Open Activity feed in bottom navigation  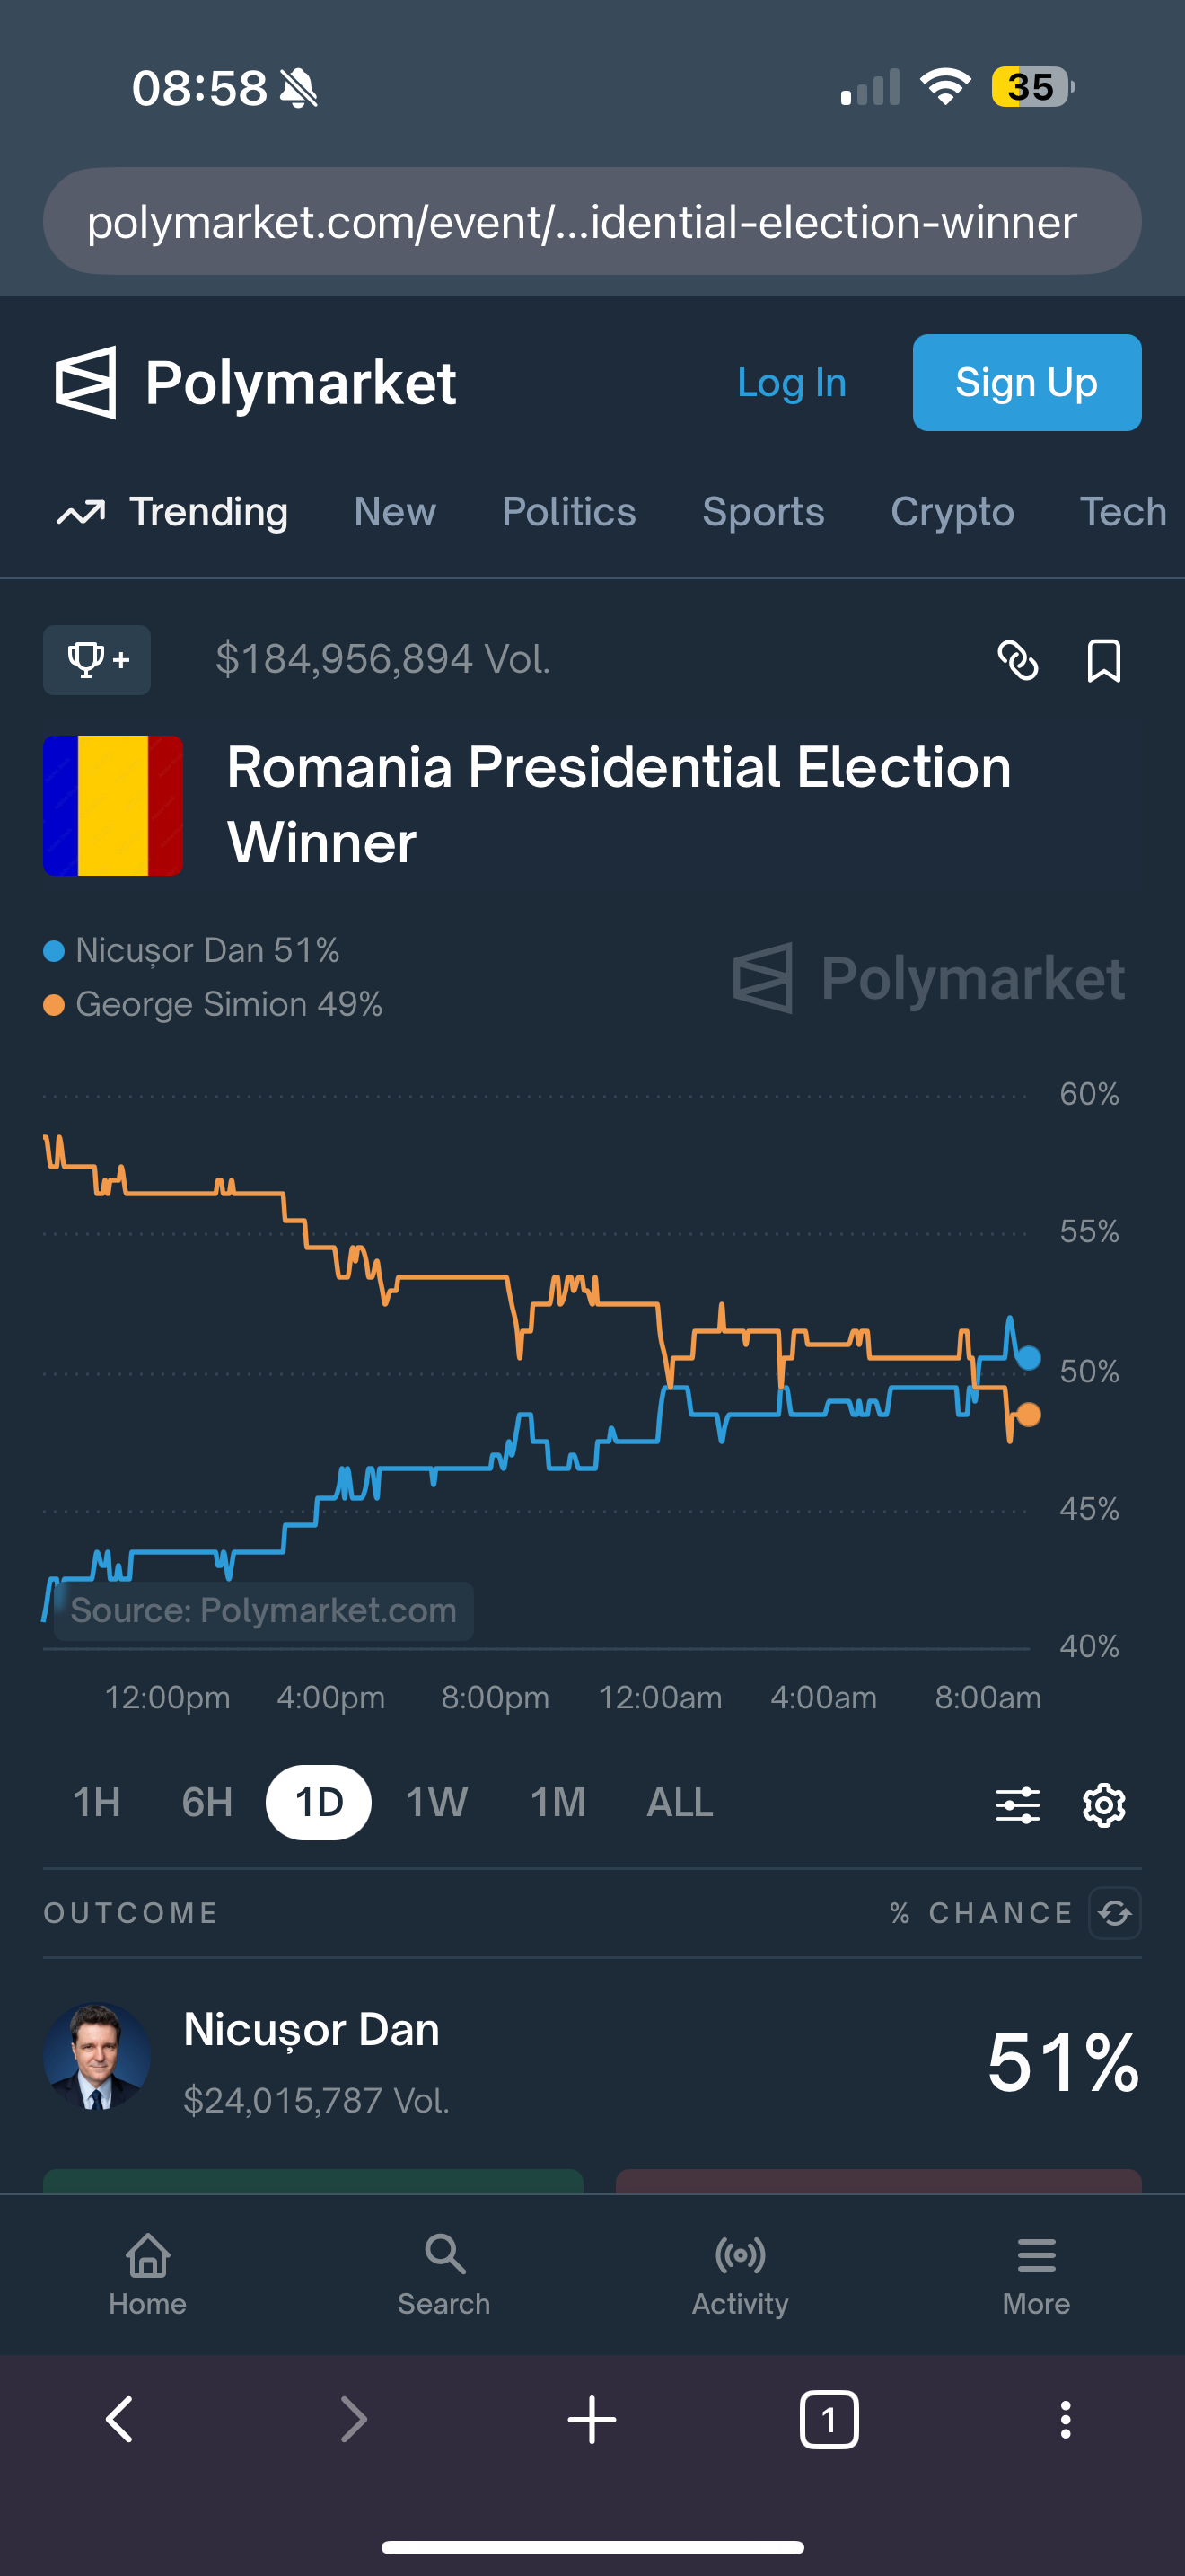click(741, 2274)
